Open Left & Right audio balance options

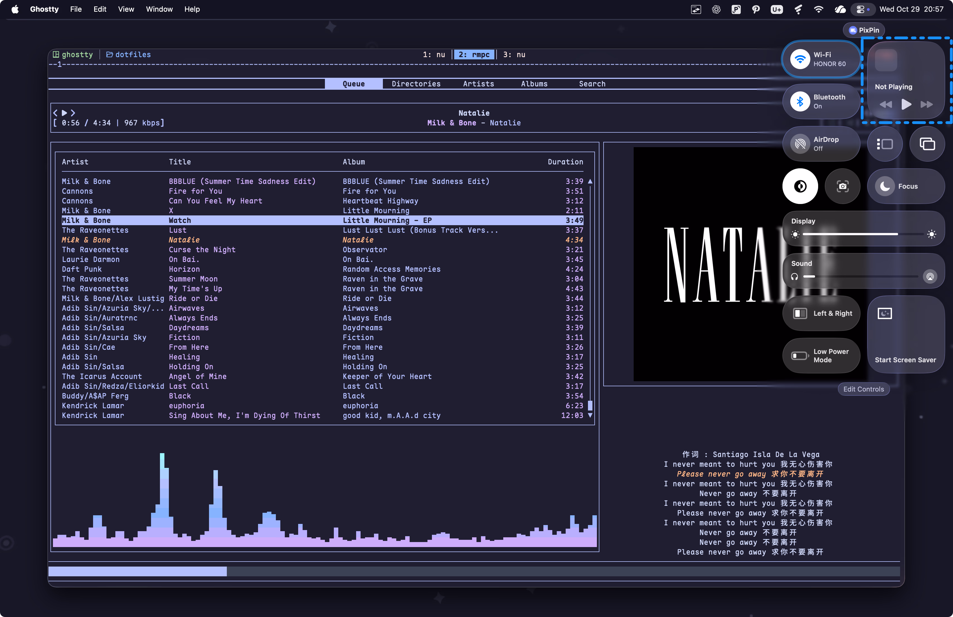click(x=821, y=314)
